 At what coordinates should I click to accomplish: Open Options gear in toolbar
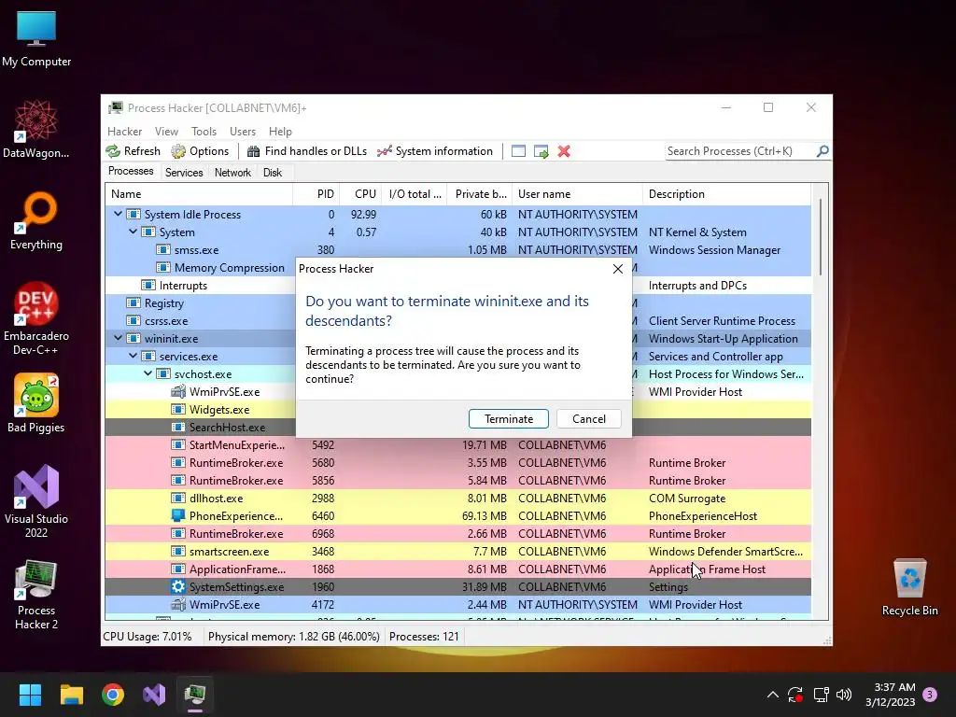tap(178, 151)
